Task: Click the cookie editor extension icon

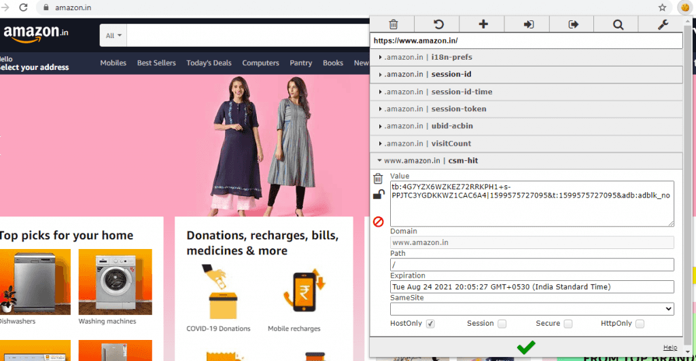Action: click(x=685, y=7)
